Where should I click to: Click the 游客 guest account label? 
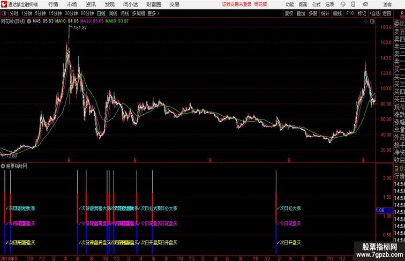pos(387,4)
